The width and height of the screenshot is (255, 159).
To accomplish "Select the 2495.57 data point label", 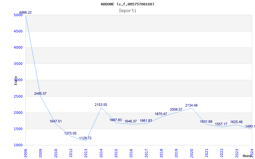I will pos(40,93).
